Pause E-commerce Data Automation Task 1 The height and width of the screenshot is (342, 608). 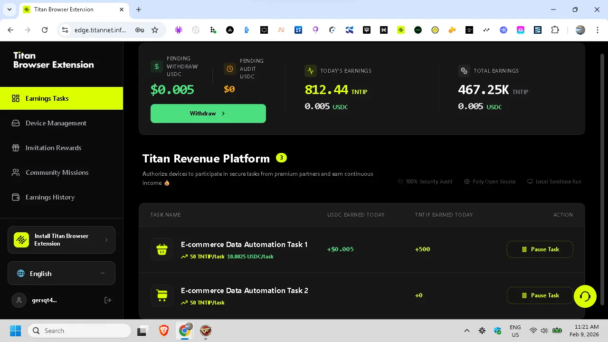540,249
